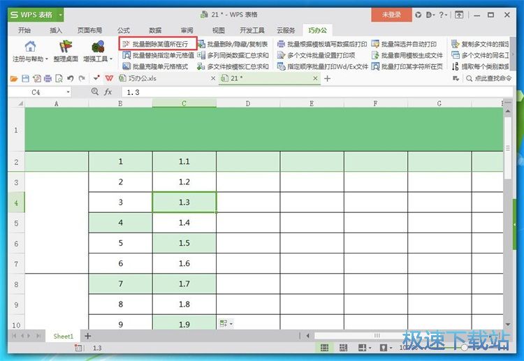Close the 21 * document tab
Viewport: 524px width, 361px height.
[x=315, y=78]
